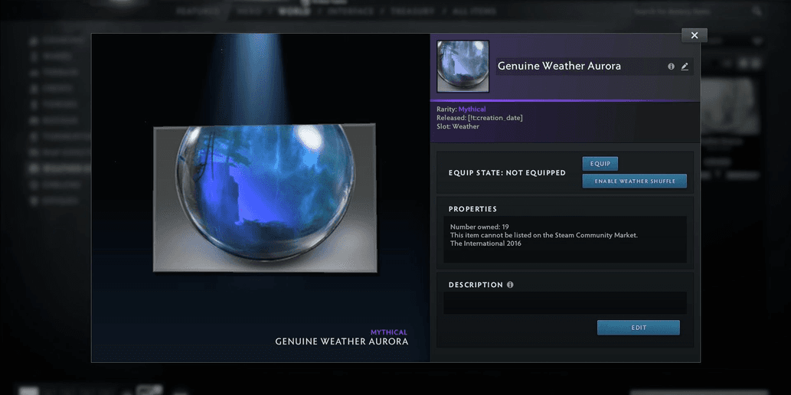This screenshot has width=791, height=395.
Task: Click the empty description text field
Action: point(565,302)
